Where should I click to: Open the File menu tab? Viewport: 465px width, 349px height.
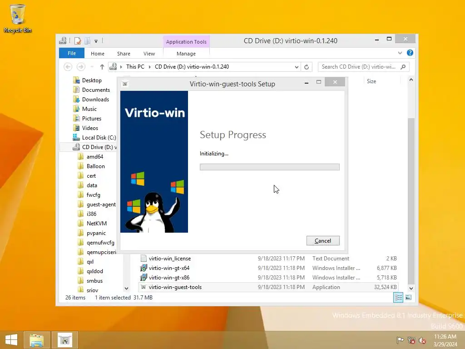(72, 54)
